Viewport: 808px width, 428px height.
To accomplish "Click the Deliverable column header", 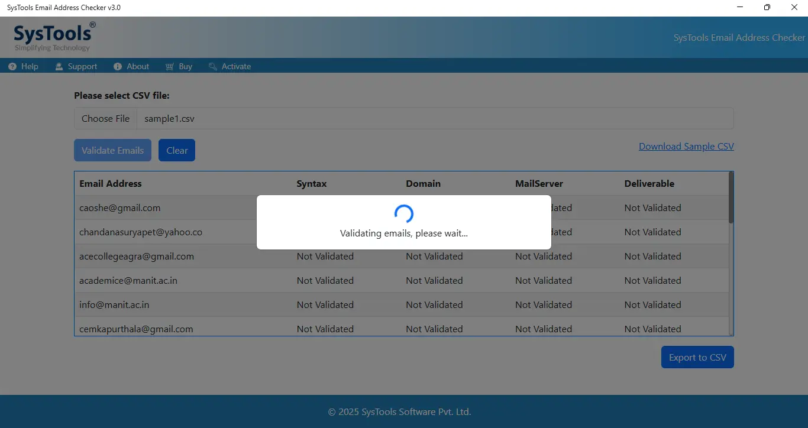I will (x=649, y=184).
